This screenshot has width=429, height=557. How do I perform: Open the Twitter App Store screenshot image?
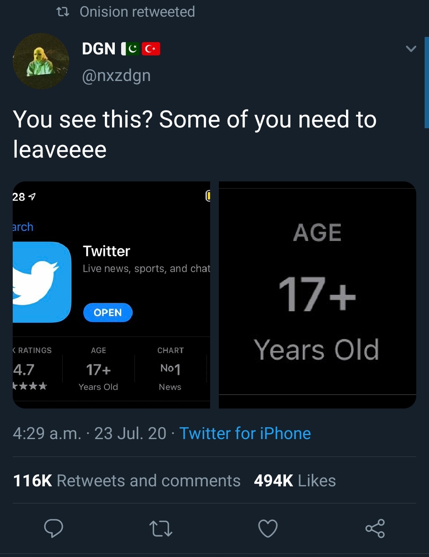click(111, 295)
